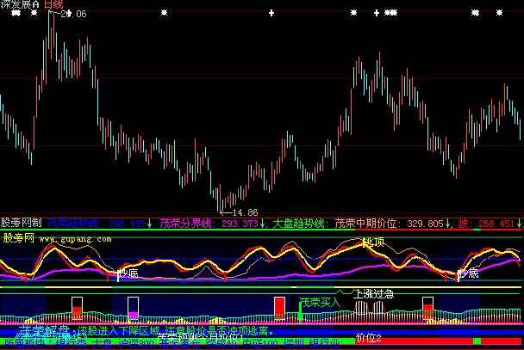
Task: Click the 茂荣买入 buy signal label
Action: (x=320, y=302)
